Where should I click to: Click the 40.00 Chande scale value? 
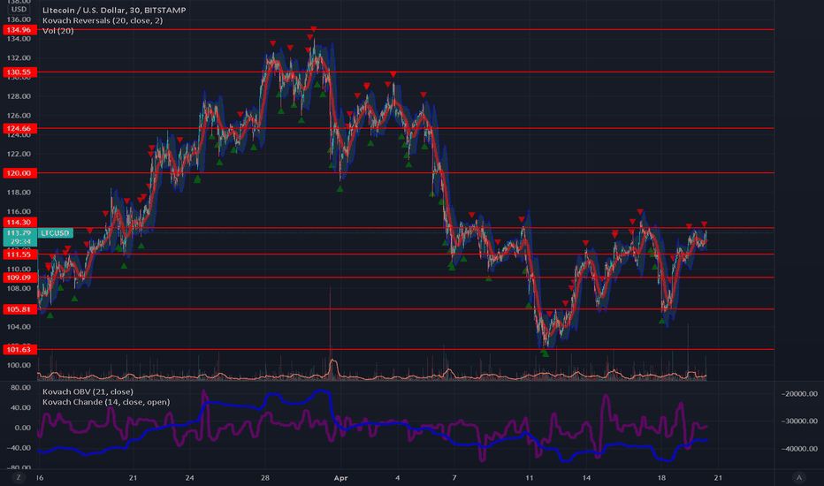21,407
